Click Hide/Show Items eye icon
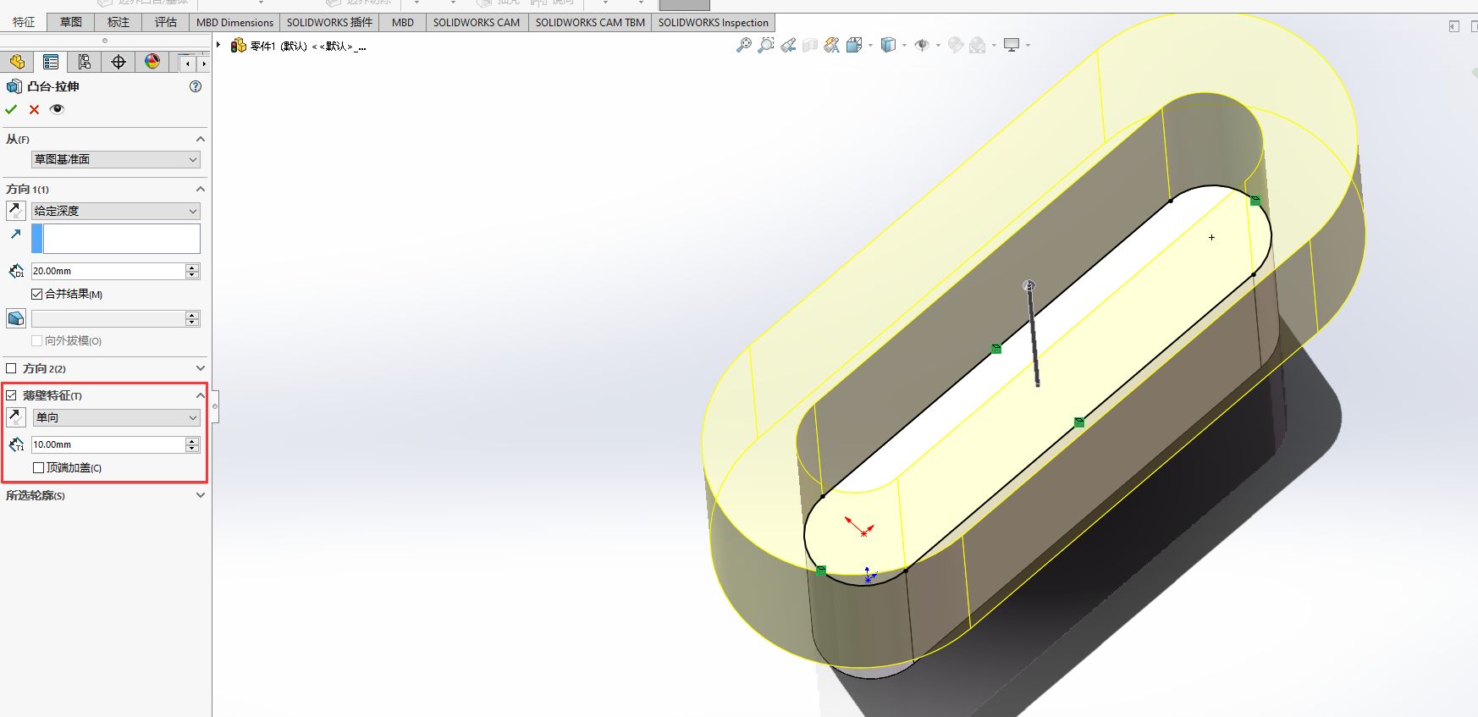This screenshot has height=717, width=1478. 922,45
